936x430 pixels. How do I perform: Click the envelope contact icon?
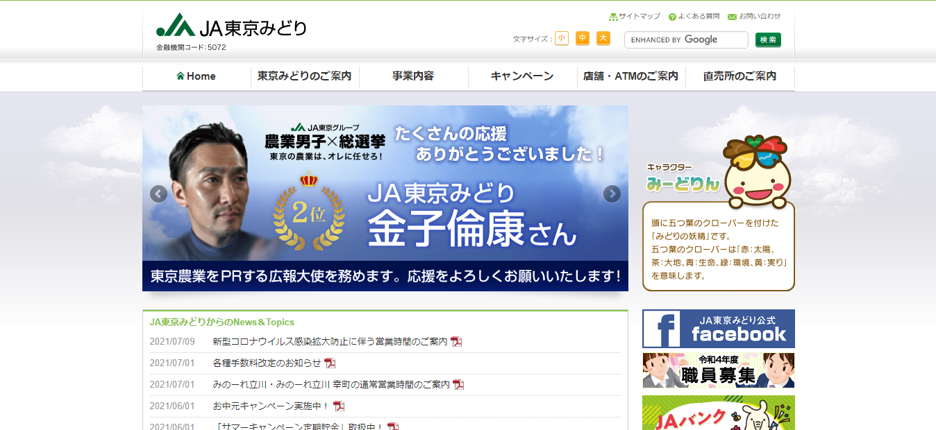tap(732, 17)
